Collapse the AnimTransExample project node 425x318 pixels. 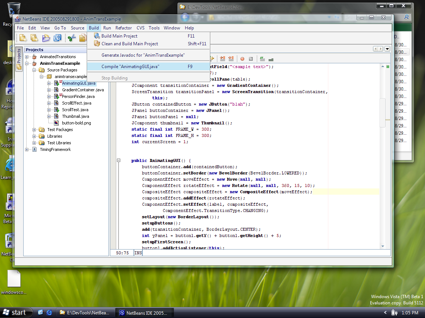click(27, 63)
